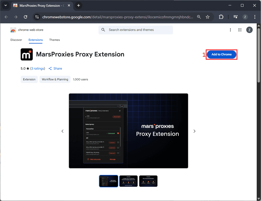
Task: Open the Chrome three-dot menu
Action: [x=254, y=17]
